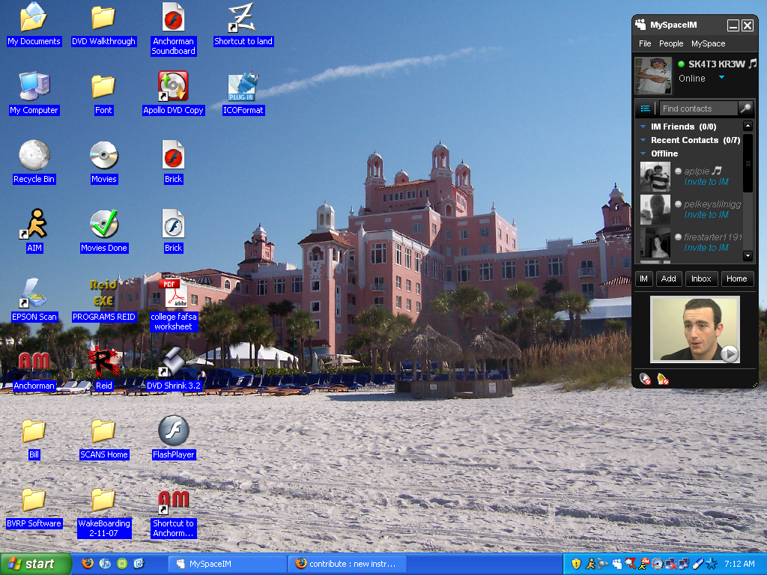767x575 pixels.
Task: Collapse the Recent Contacts group
Action: tap(642, 140)
